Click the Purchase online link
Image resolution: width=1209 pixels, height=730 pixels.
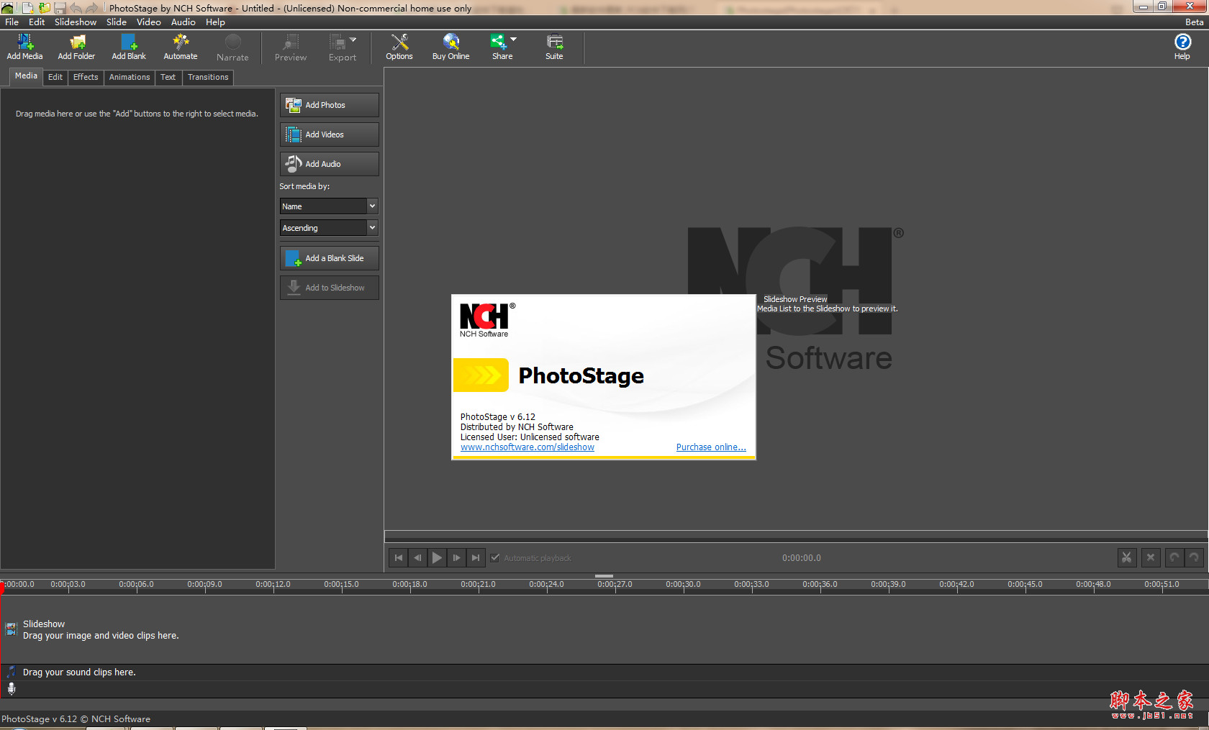click(x=711, y=447)
